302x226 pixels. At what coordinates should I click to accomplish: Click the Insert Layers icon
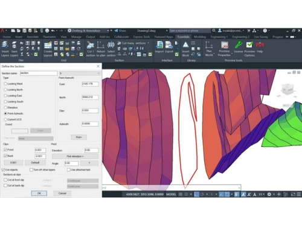(5, 45)
